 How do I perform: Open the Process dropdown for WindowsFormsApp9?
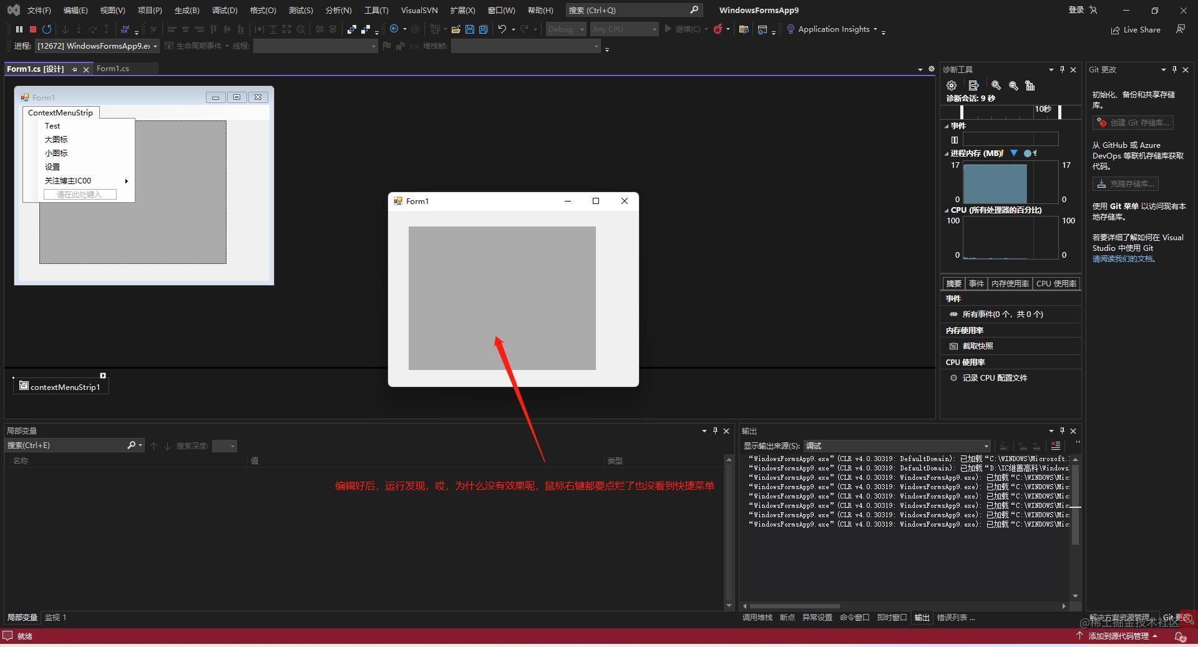(97, 46)
